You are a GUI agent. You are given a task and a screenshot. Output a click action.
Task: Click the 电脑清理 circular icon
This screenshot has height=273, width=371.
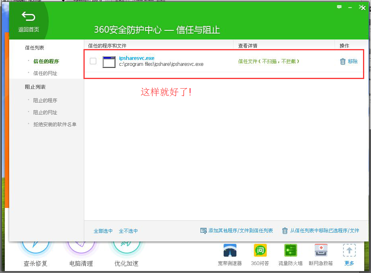click(x=81, y=247)
